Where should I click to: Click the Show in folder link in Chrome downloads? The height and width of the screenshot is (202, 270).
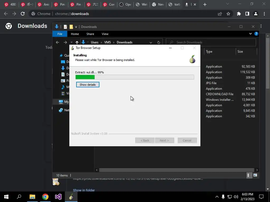tap(84, 190)
